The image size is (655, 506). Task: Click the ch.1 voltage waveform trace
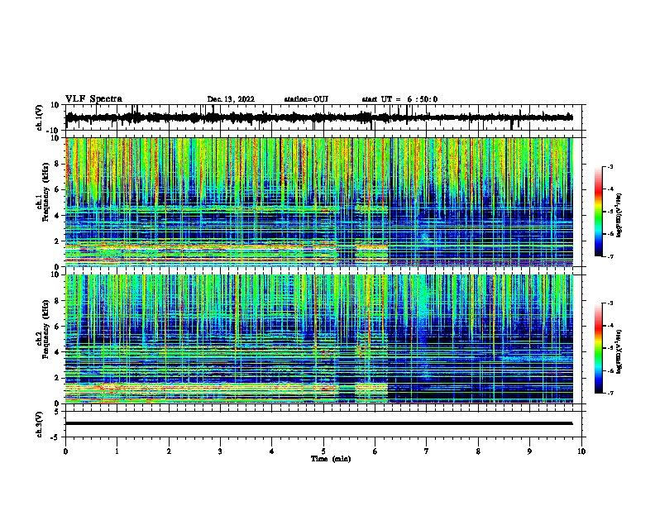(x=318, y=117)
